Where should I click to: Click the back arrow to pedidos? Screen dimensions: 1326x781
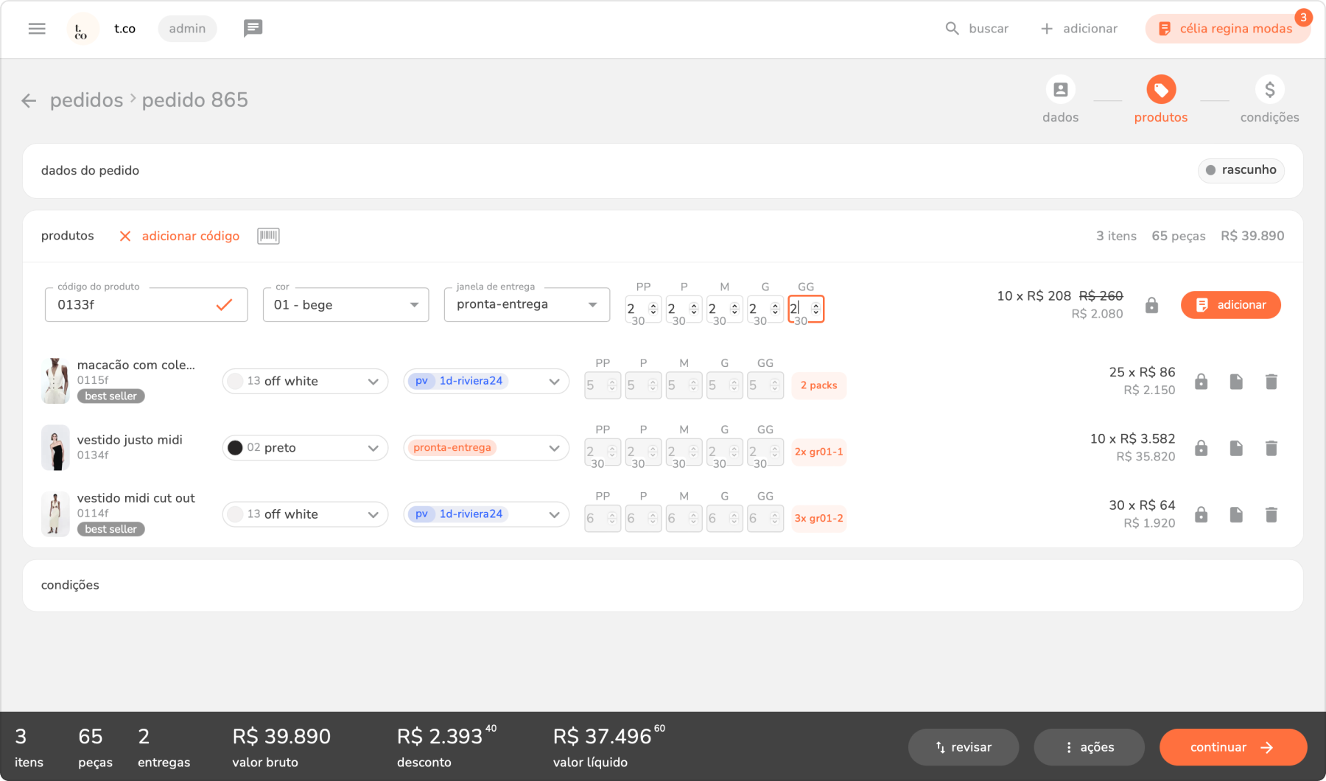pyautogui.click(x=29, y=101)
